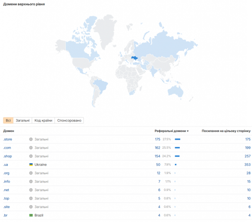Open the .store domain link
The width and height of the screenshot is (252, 222).
7,139
